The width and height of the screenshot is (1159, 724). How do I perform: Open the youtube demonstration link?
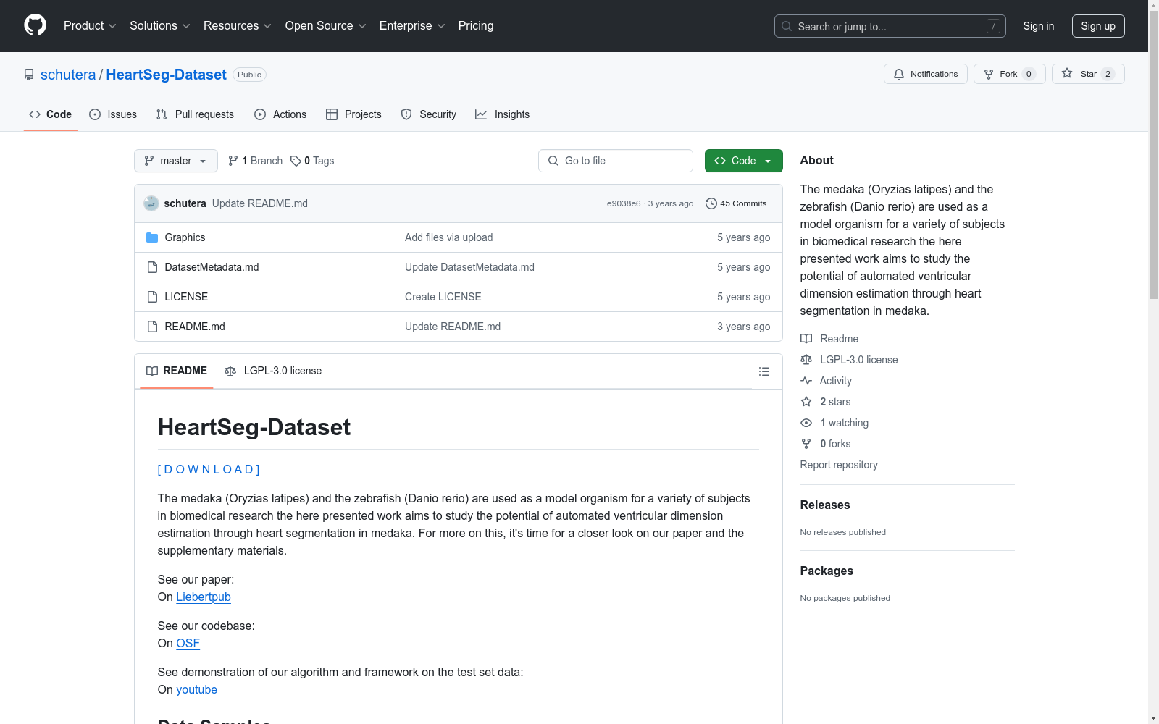[x=196, y=690]
